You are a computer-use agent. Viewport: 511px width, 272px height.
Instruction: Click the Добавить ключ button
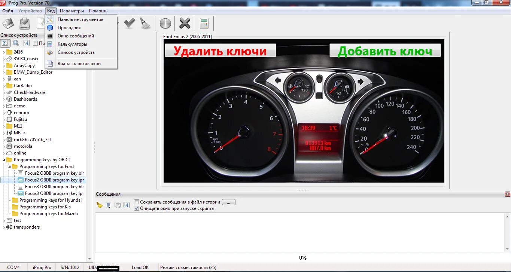click(x=385, y=51)
